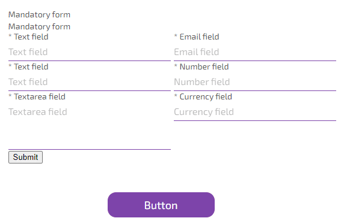
Task: Click the Email field label text
Action: pyautogui.click(x=199, y=37)
